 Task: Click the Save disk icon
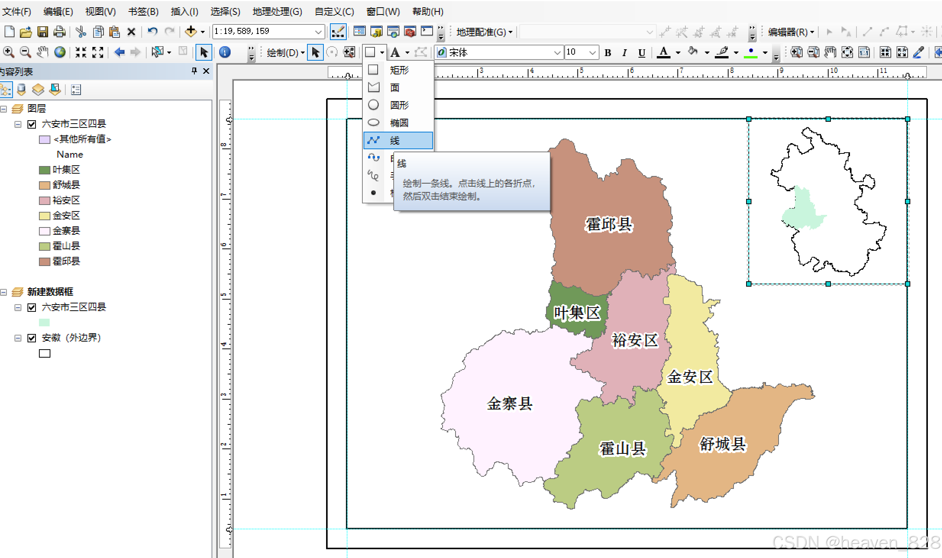[42, 32]
